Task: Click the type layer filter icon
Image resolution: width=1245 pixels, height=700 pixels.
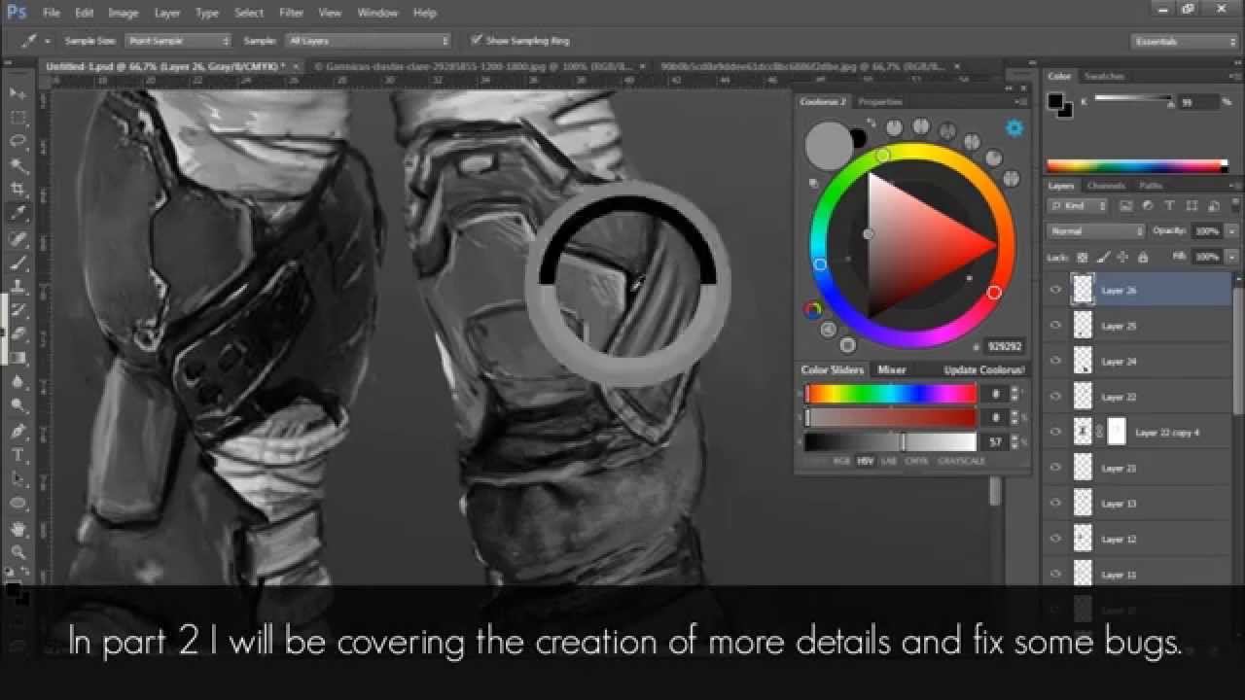Action: (x=1168, y=206)
